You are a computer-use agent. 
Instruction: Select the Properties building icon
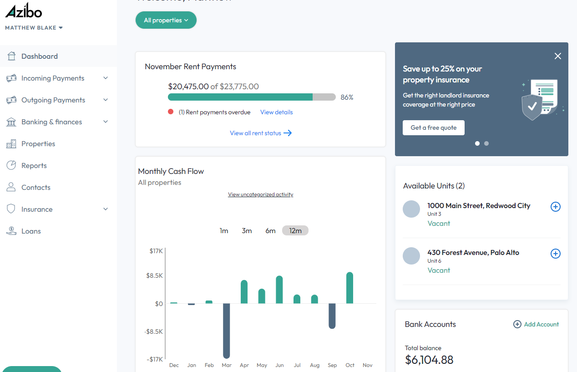pyautogui.click(x=12, y=143)
